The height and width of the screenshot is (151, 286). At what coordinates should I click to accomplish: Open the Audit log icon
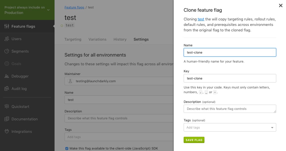coord(7,89)
